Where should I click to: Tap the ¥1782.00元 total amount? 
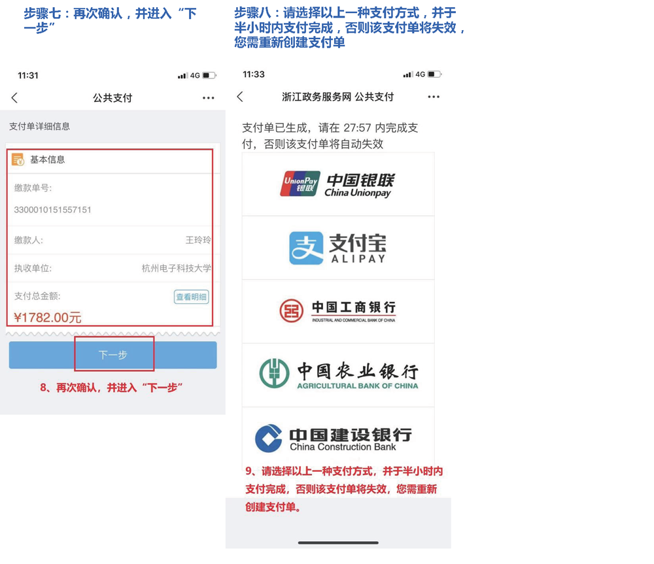coord(48,318)
